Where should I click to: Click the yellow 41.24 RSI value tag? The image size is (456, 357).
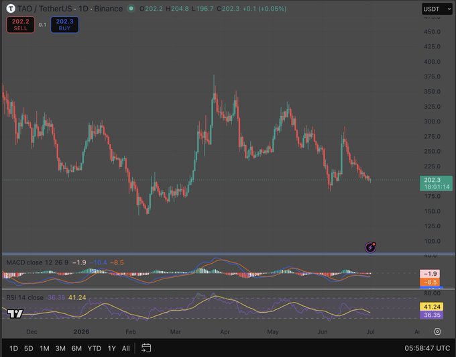click(x=432, y=307)
